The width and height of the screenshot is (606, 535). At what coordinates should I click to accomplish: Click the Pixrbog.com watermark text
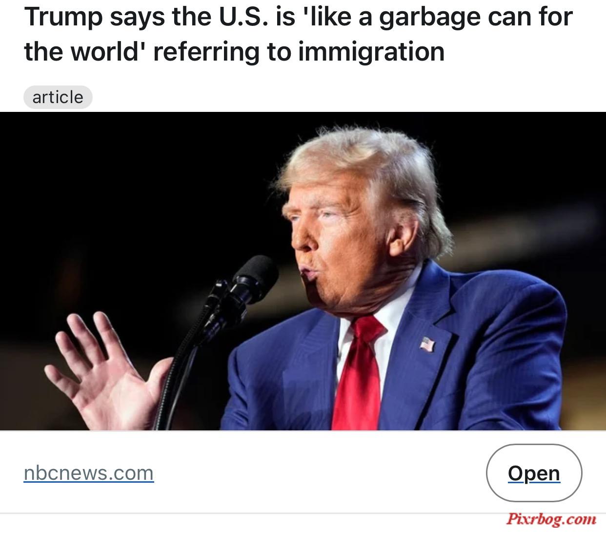[x=551, y=519]
